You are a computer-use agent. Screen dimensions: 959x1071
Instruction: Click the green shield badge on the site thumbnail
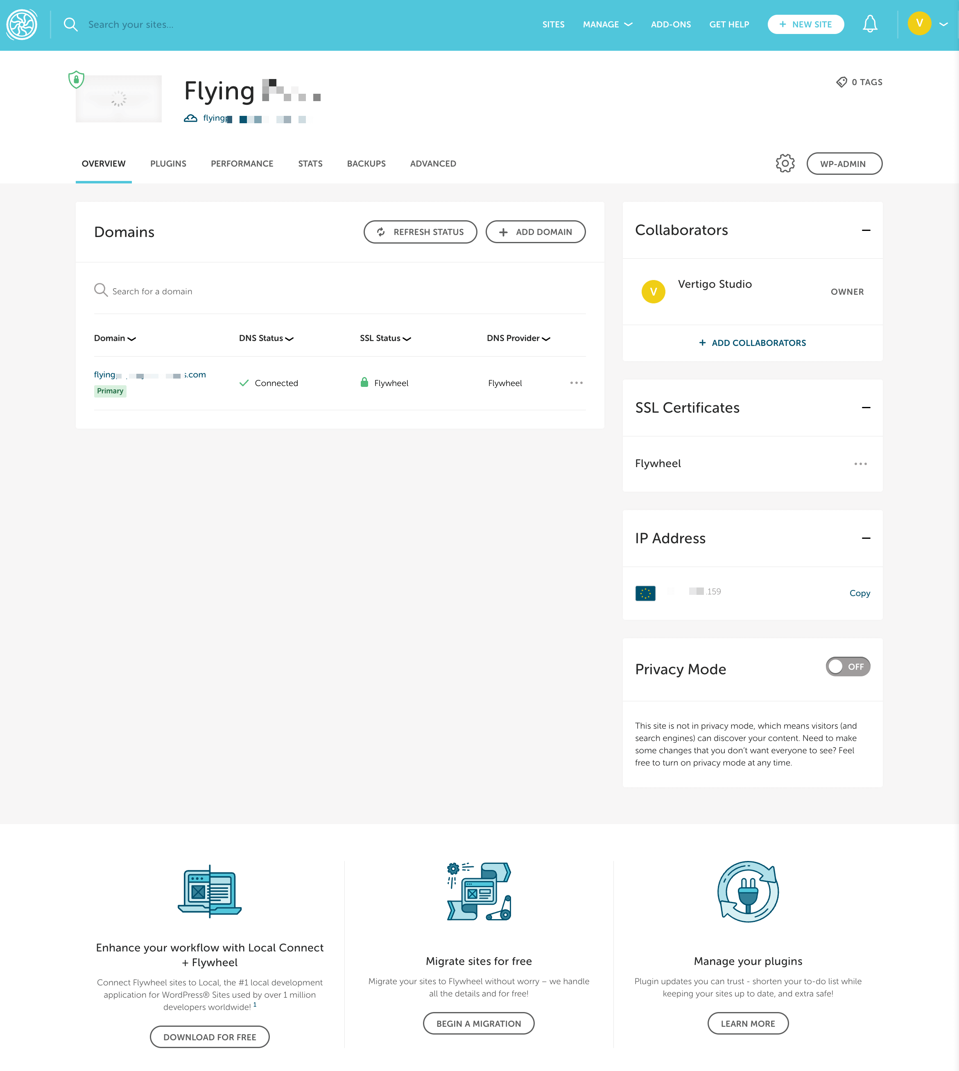click(x=76, y=79)
